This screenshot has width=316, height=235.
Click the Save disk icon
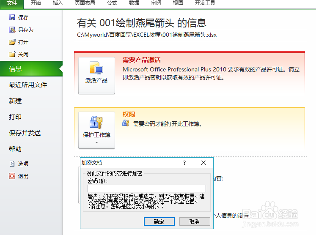[12, 17]
